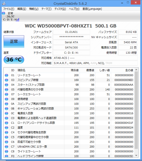The width and height of the screenshot is (142, 161).
Task: Click the 22 回 power-on count field
Action: point(128,48)
